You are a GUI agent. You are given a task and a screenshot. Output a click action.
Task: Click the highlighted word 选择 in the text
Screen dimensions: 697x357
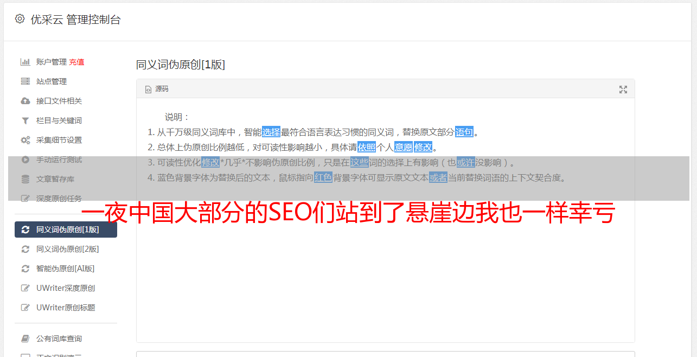pyautogui.click(x=271, y=132)
